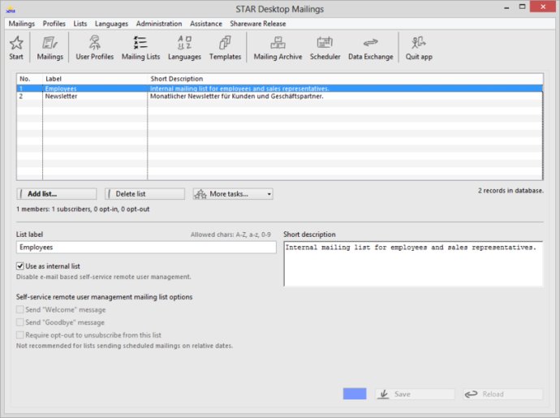Click the Add list button

click(x=57, y=194)
